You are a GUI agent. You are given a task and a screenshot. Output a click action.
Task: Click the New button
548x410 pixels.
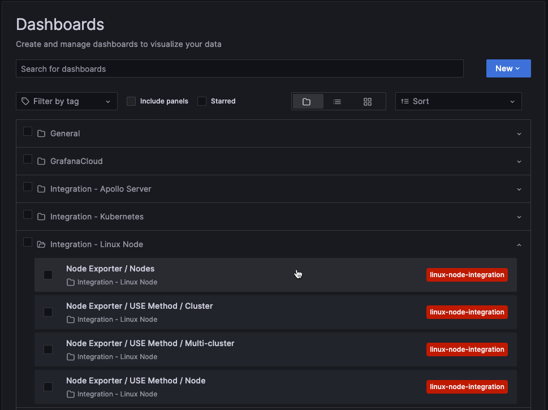[x=507, y=68]
